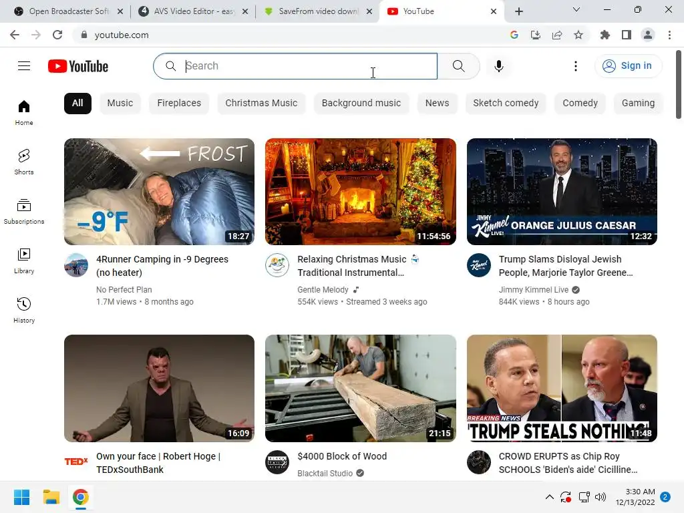
Task: Select the Music filter chip
Action: (120, 104)
